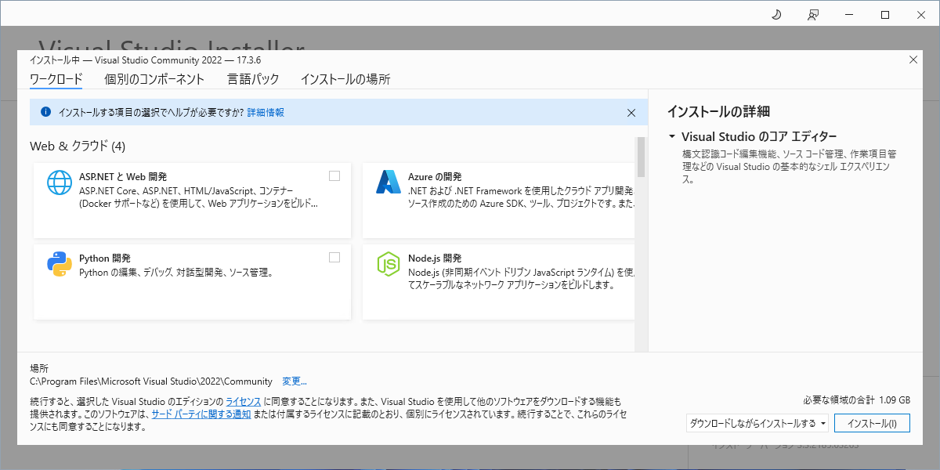Click the install path C:\Program Files text

pos(151,381)
